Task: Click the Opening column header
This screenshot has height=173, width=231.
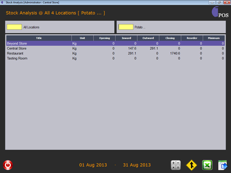Action: 104,38
